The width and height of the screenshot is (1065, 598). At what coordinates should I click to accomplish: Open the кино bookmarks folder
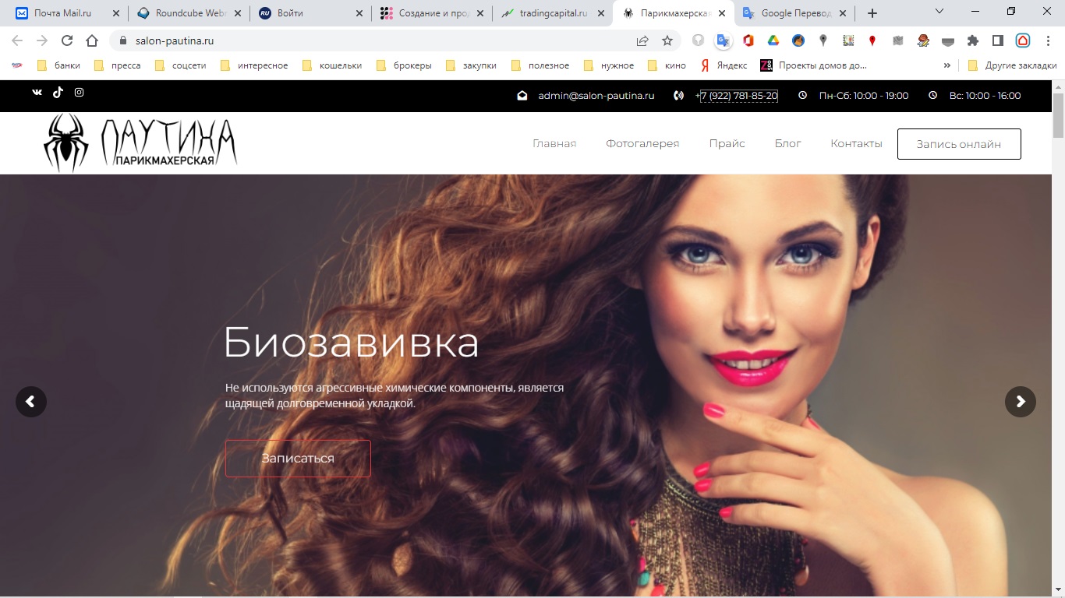[667, 66]
